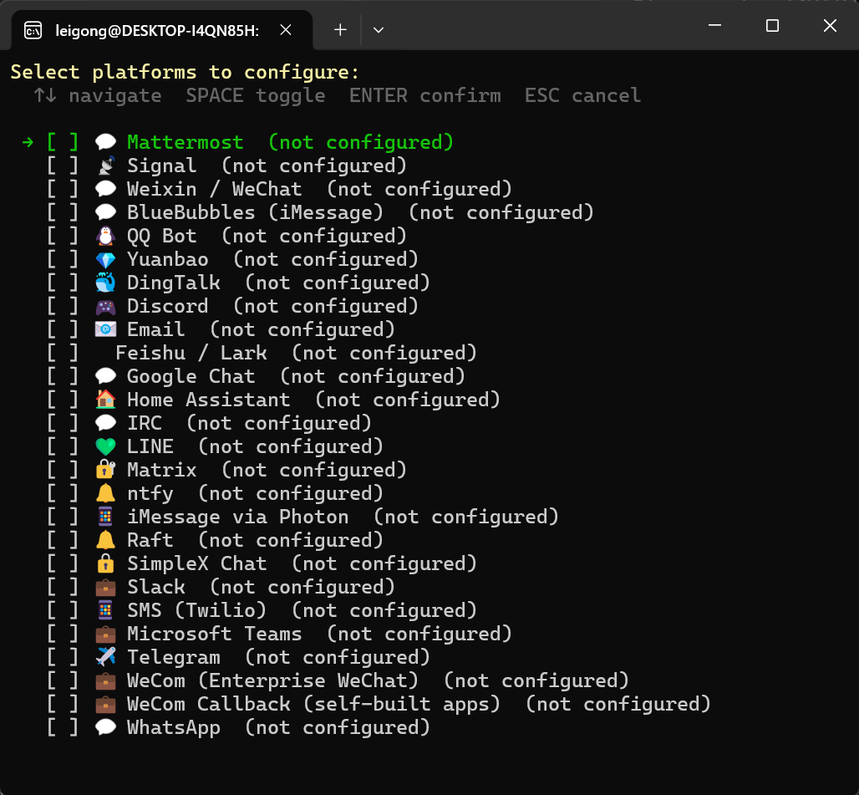Click the LINE green heart icon
Screen dimensions: 859x795
coord(106,446)
